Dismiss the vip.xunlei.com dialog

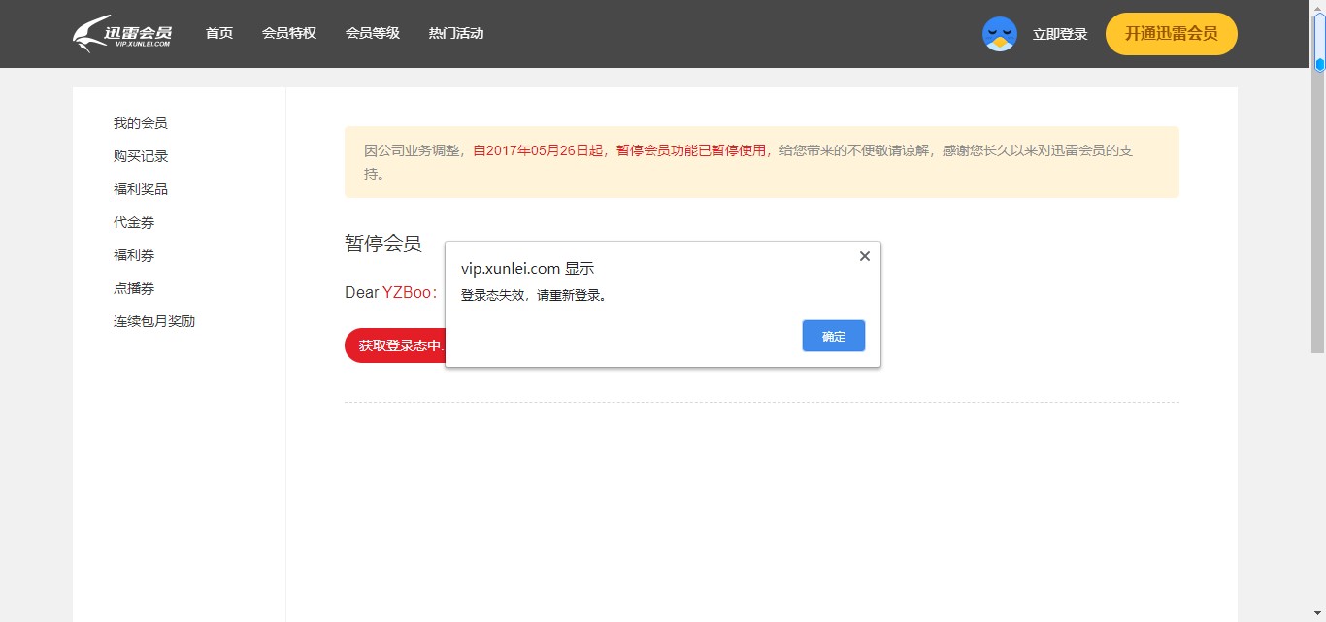click(864, 255)
